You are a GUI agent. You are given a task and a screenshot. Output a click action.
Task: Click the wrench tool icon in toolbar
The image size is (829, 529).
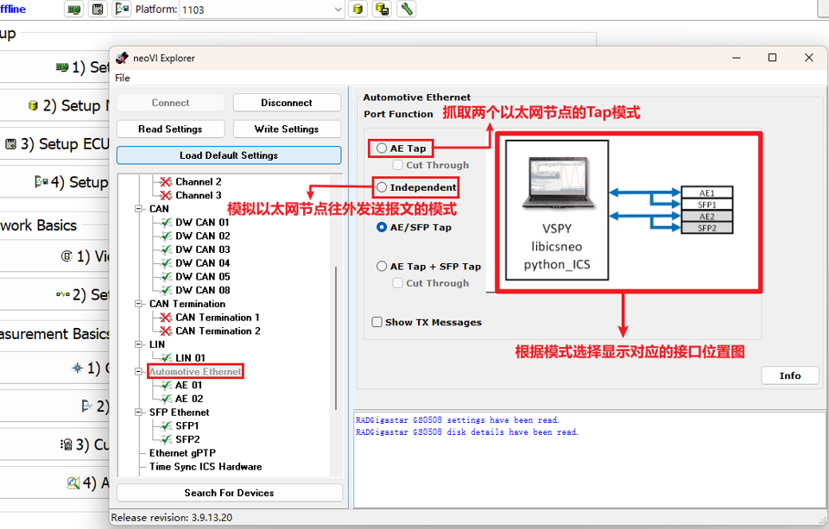(x=406, y=9)
